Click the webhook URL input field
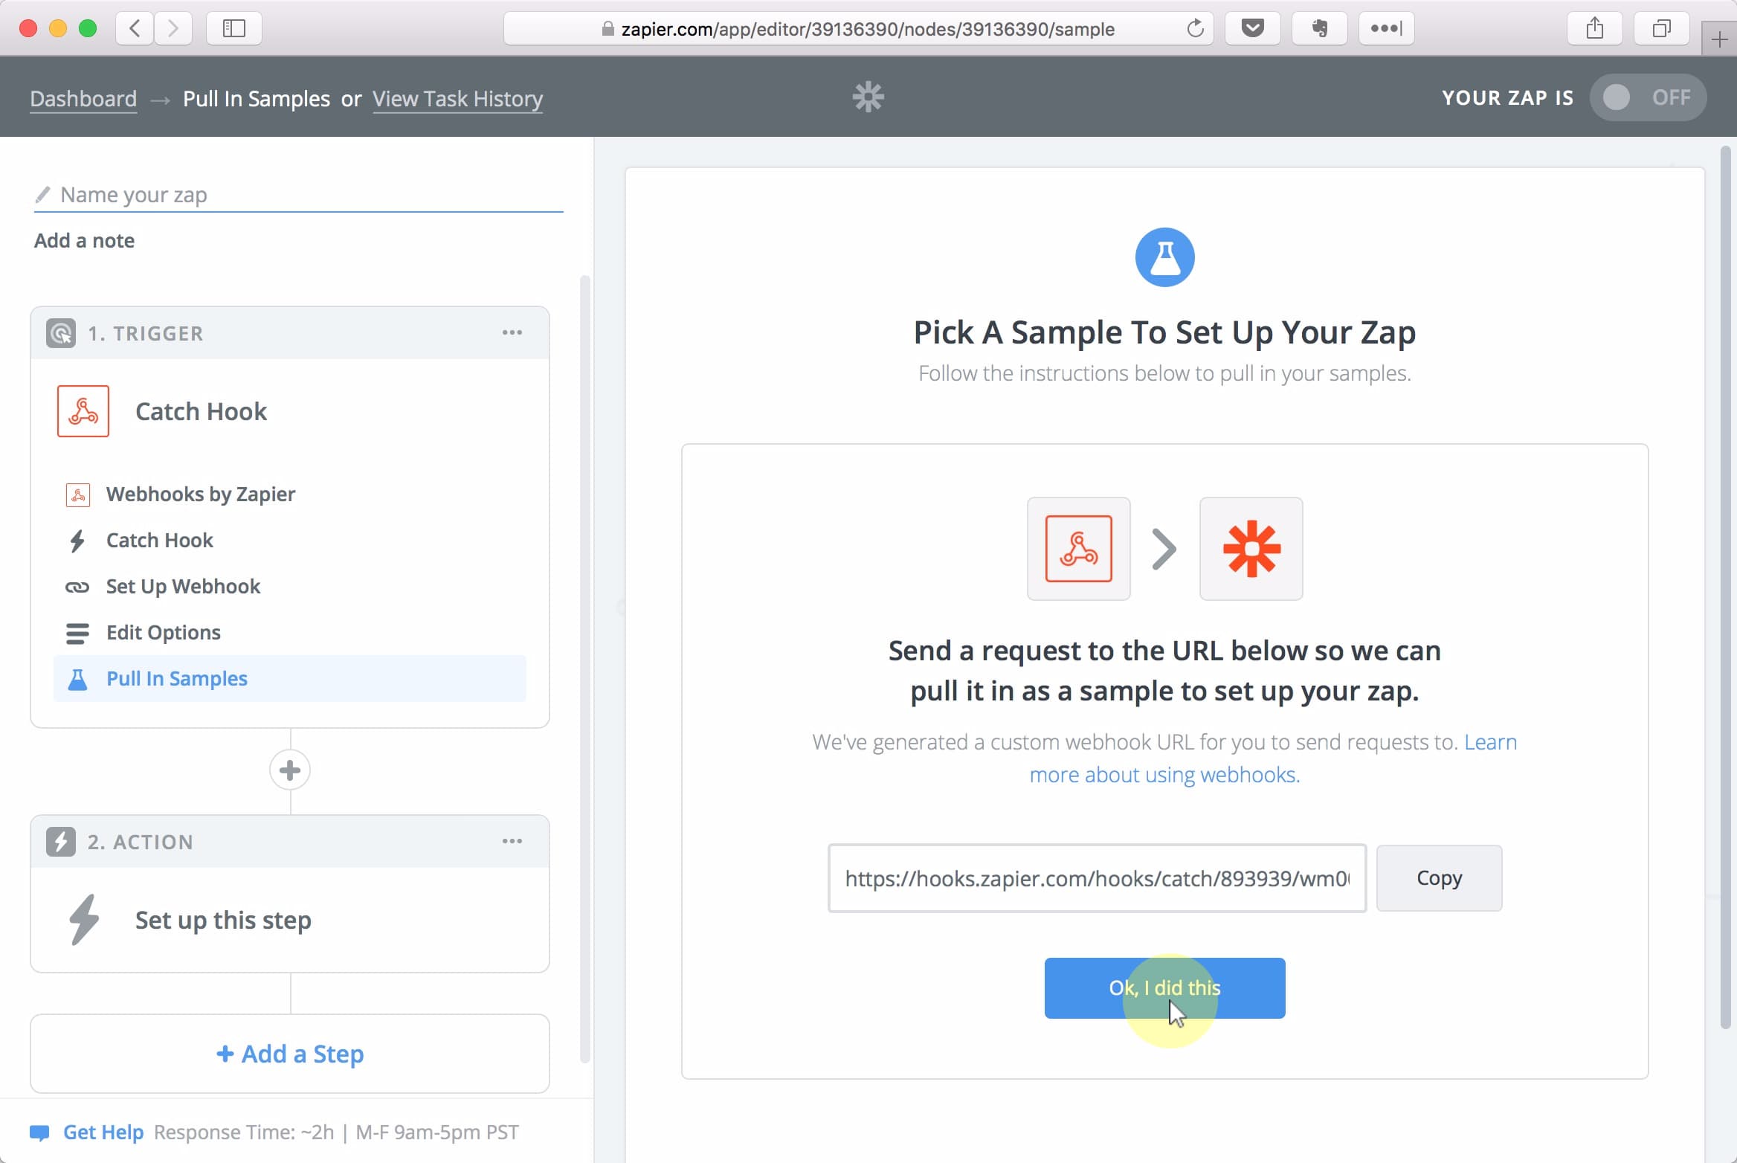 pos(1096,877)
